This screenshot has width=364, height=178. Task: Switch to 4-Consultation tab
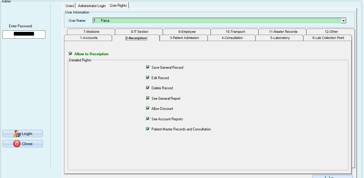[232, 38]
